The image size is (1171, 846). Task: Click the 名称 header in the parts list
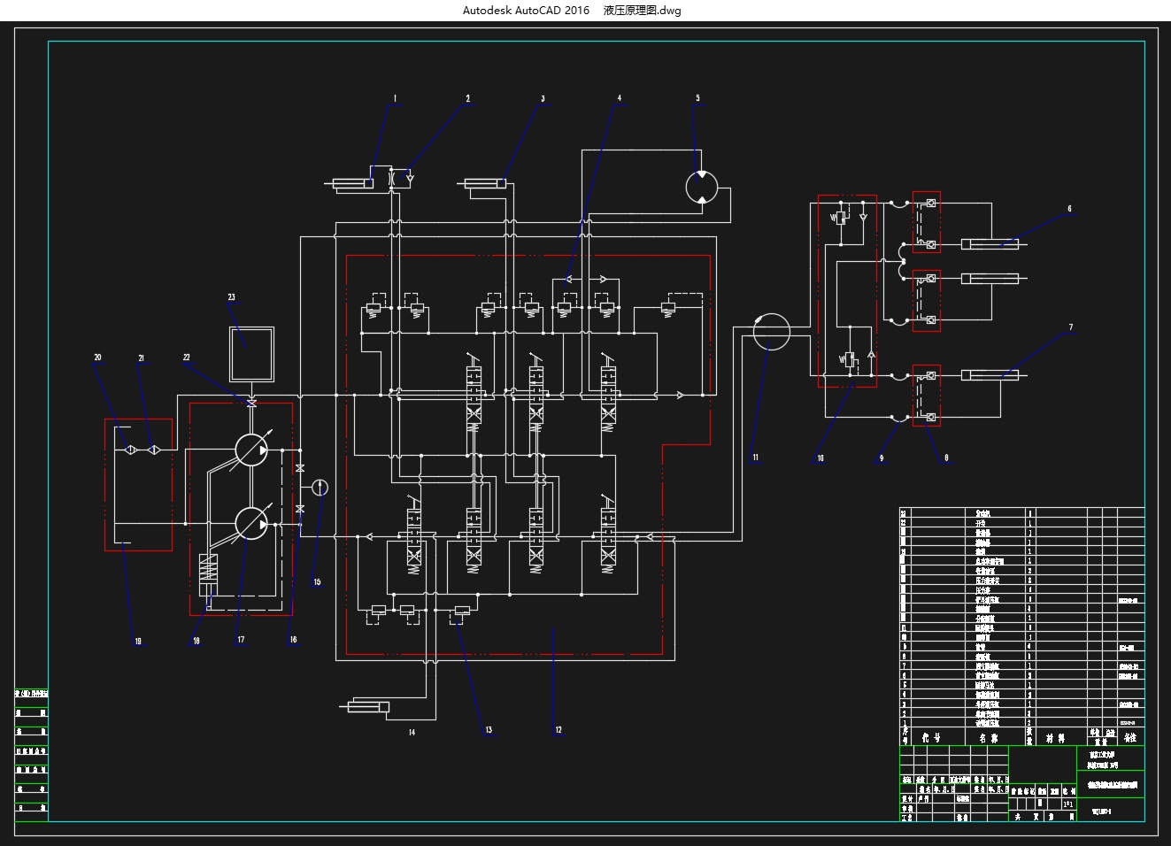[988, 737]
